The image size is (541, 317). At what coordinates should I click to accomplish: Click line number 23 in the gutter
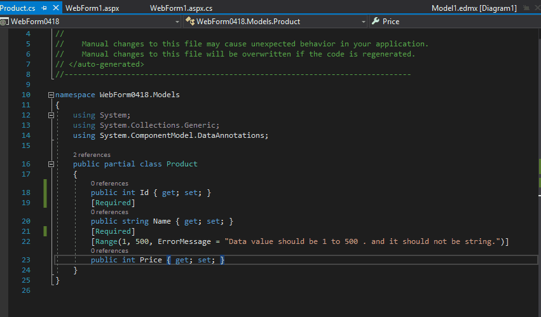(x=26, y=260)
